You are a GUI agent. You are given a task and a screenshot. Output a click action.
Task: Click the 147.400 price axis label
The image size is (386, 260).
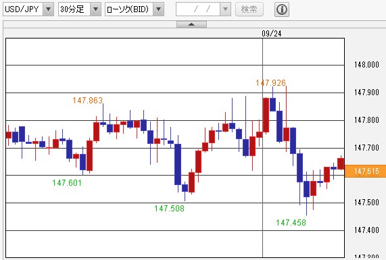pos(366,230)
